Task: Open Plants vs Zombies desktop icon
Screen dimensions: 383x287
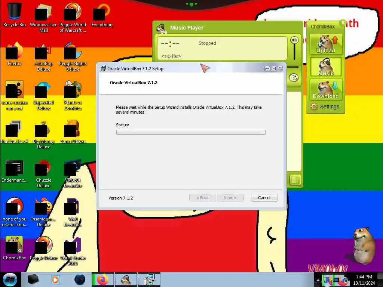Action: (x=73, y=96)
